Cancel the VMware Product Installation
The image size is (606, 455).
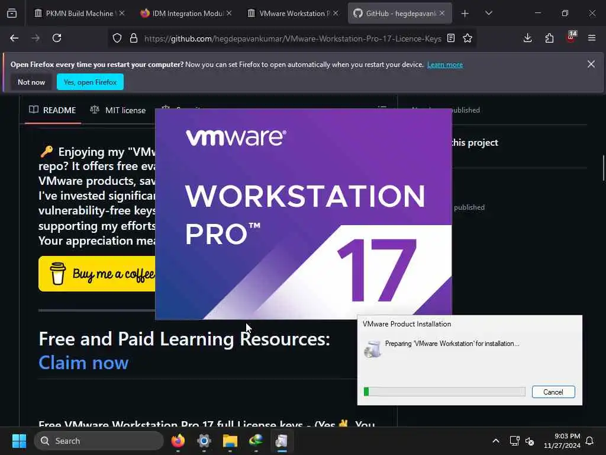click(x=553, y=392)
